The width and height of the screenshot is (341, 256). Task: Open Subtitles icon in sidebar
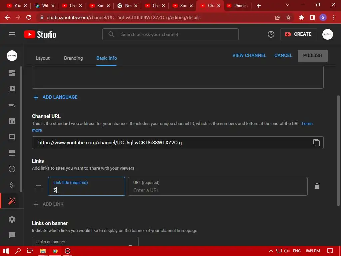[12, 153]
